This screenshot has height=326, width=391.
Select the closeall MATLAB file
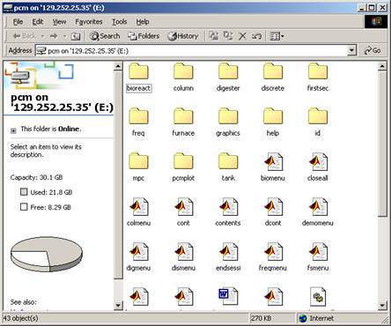click(x=318, y=167)
